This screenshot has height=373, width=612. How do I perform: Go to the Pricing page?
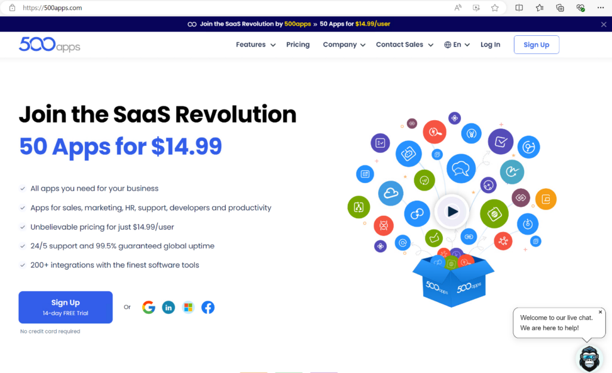tap(298, 44)
